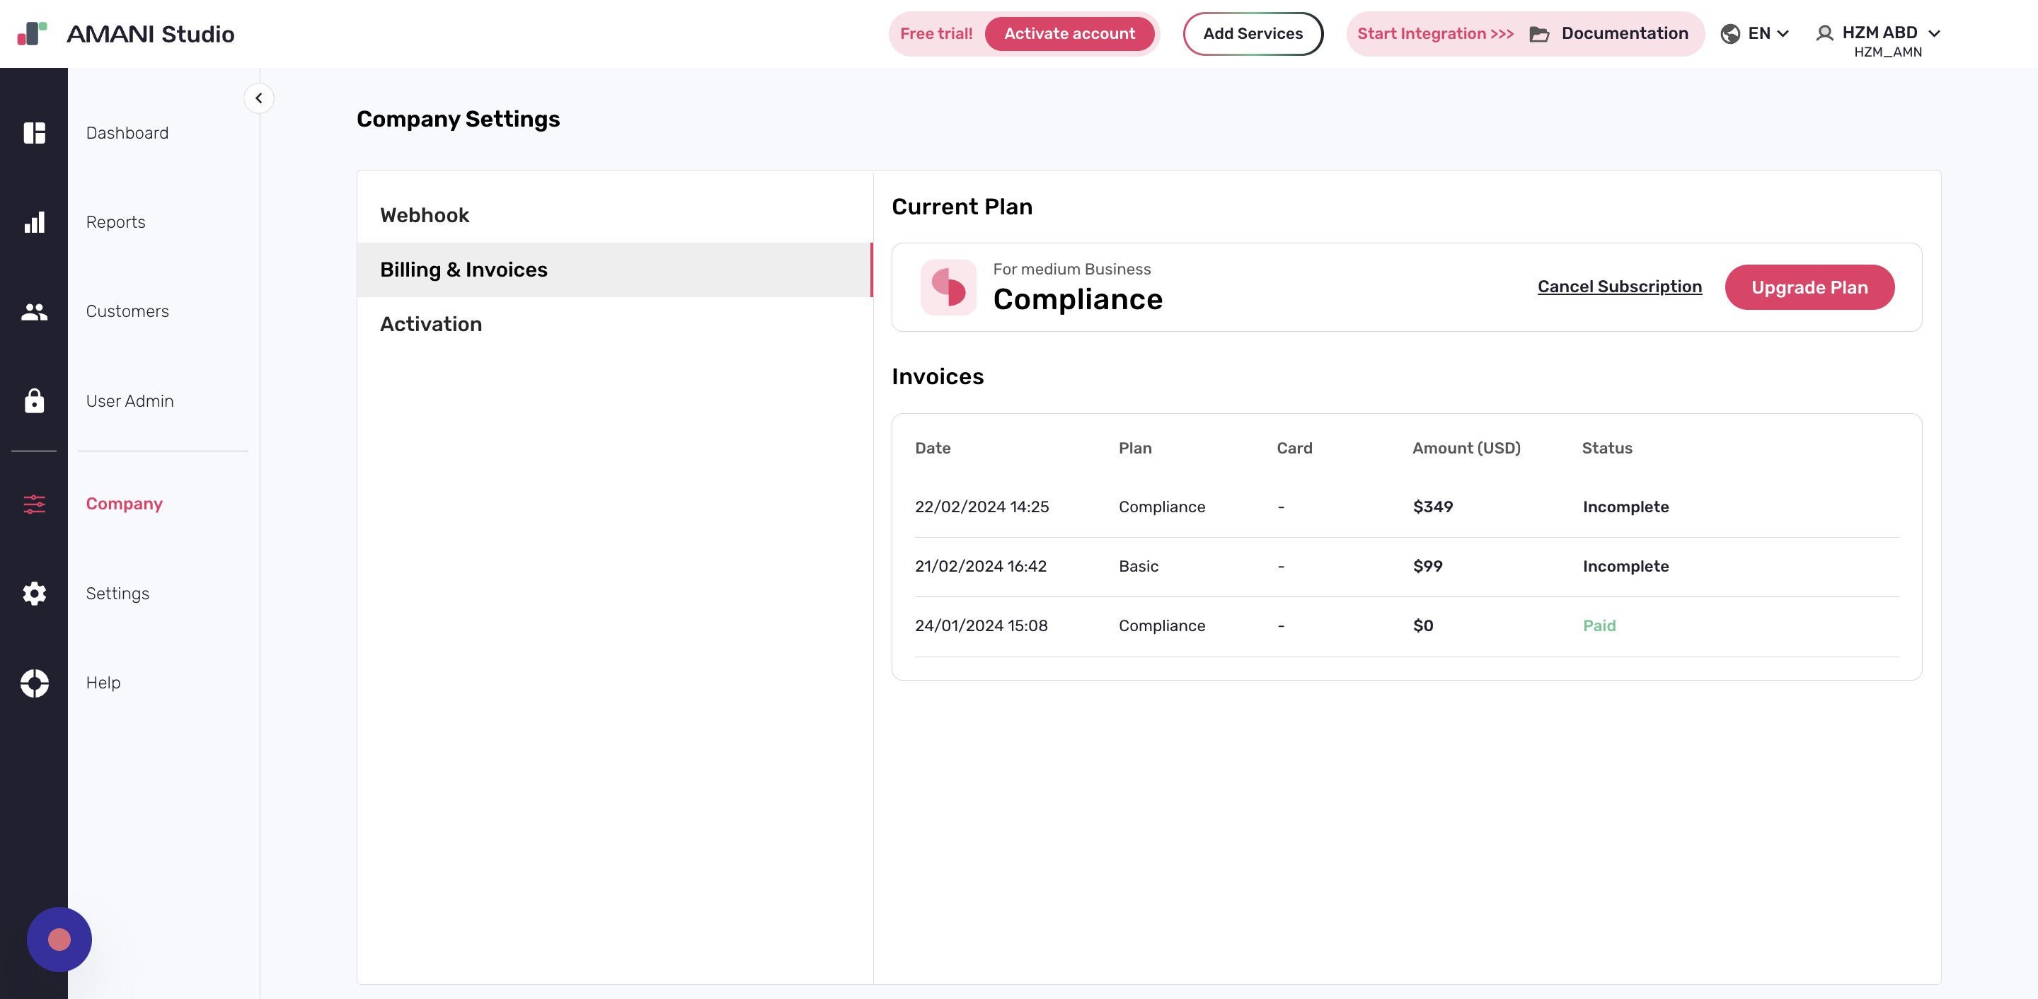The width and height of the screenshot is (2038, 999).
Task: Open Reports via bar chart icon
Action: tap(34, 222)
